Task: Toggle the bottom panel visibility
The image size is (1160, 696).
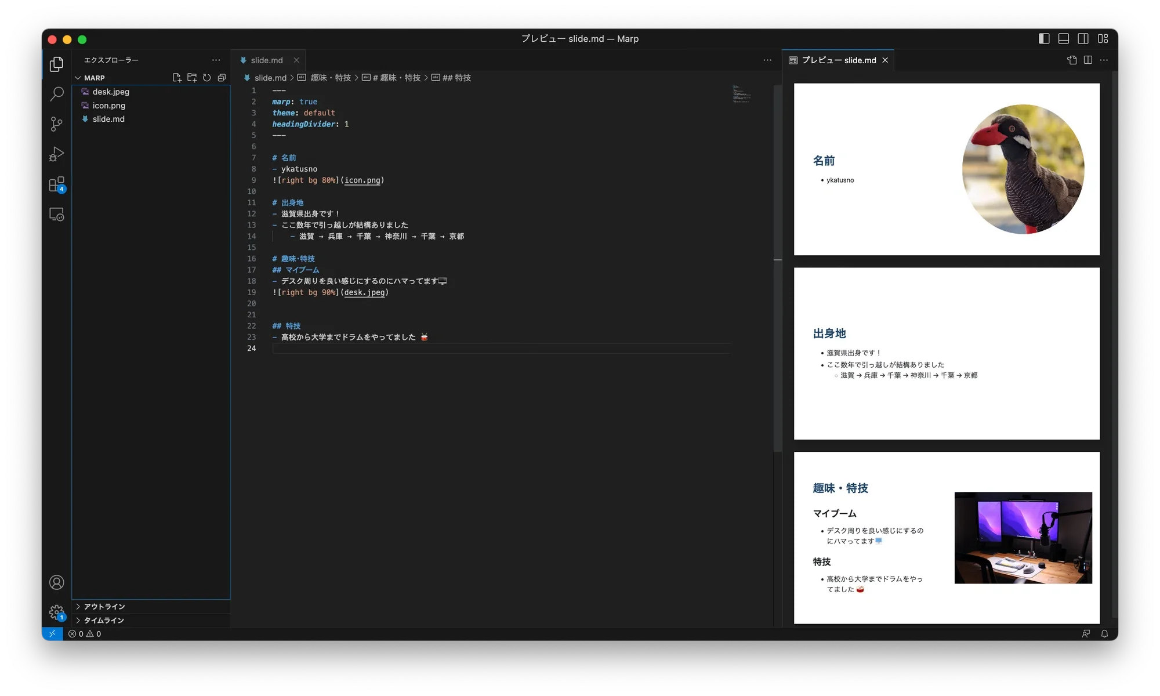Action: point(1064,39)
